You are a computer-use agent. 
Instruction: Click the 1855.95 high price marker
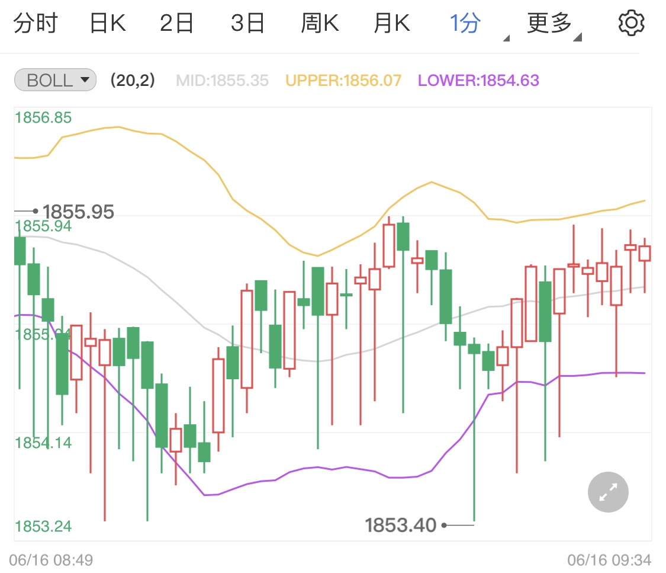[x=78, y=212]
